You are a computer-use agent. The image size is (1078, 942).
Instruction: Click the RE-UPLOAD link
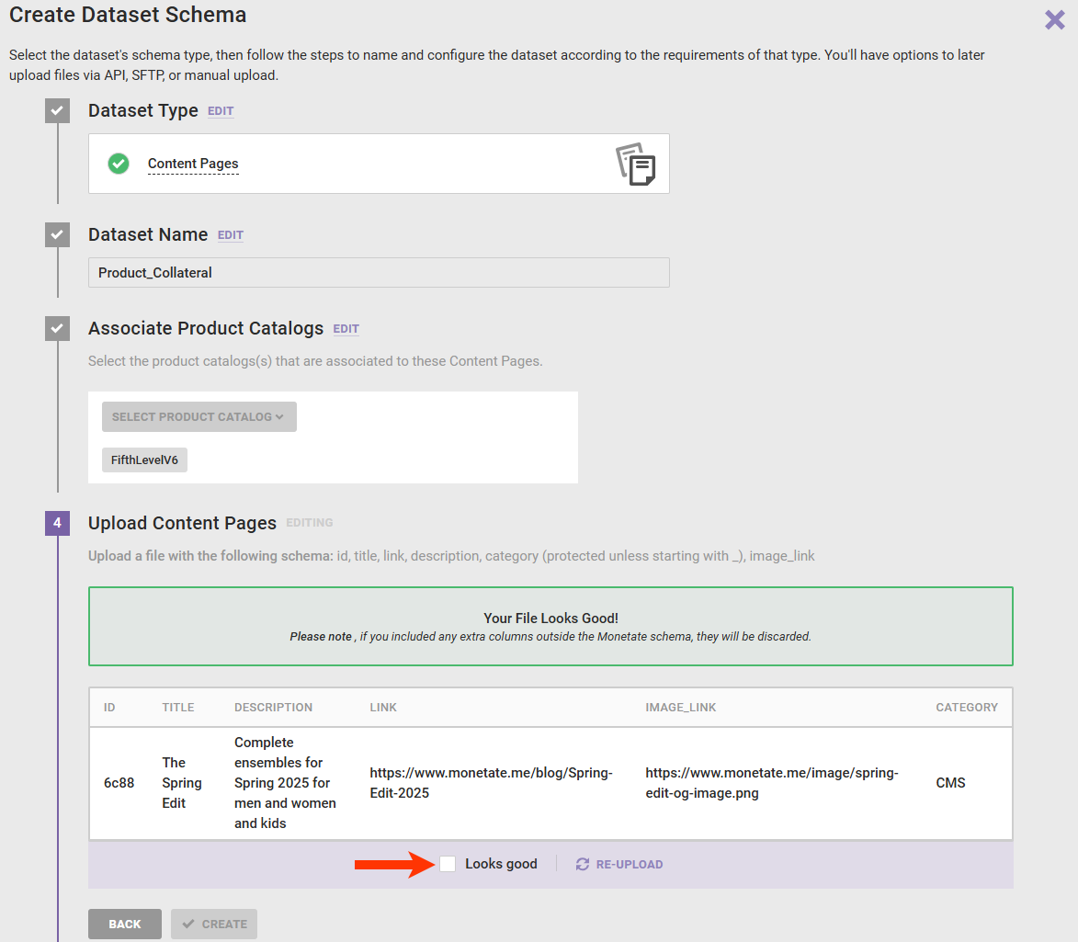click(x=629, y=864)
